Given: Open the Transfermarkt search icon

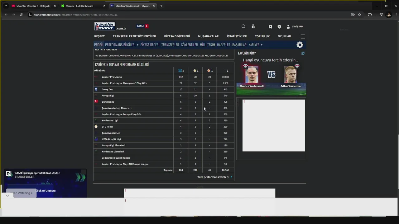Looking at the screenshot, I should coord(243,26).
